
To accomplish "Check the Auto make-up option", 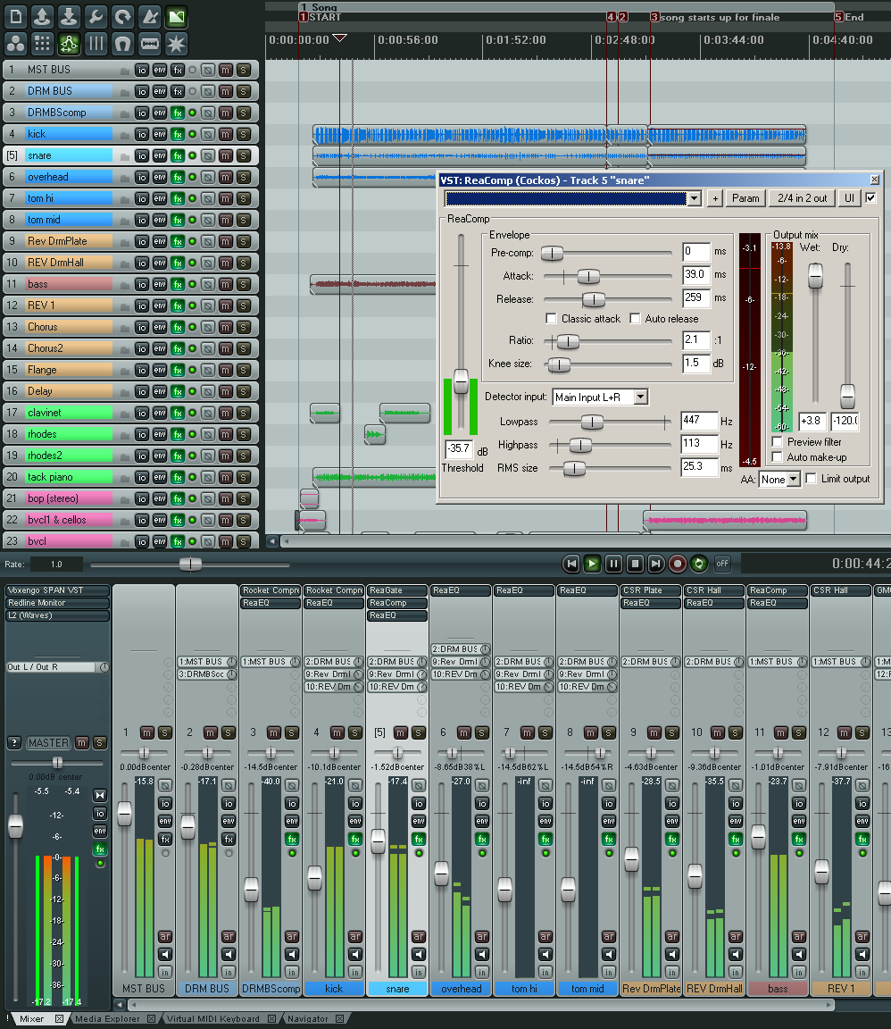I will [778, 456].
